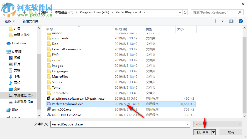Click the refresh icon in address bar
The height and width of the screenshot is (139, 247).
185,12
